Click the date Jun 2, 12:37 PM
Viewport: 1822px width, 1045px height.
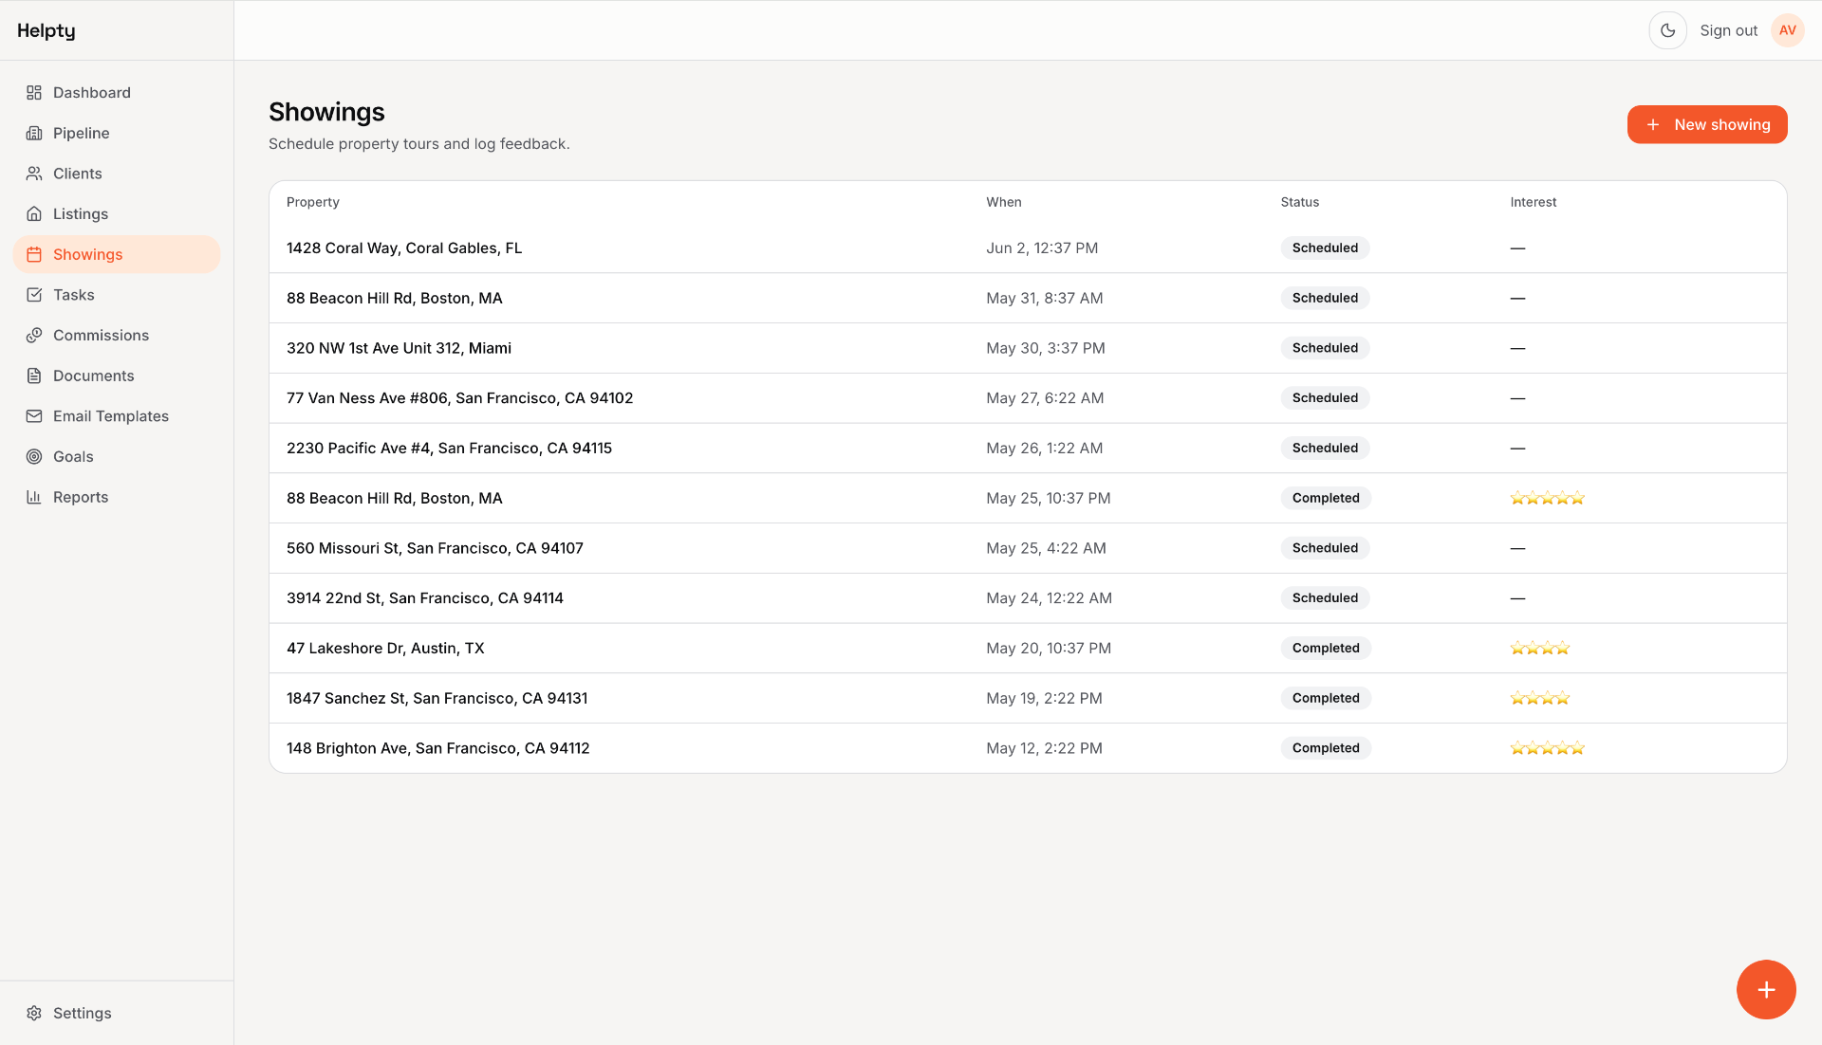pos(1042,248)
